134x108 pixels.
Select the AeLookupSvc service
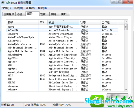(x=15, y=55)
